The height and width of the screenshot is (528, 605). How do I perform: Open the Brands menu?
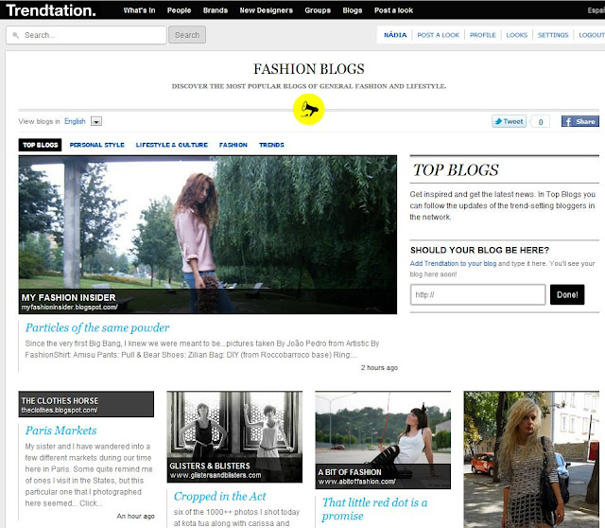coord(216,10)
